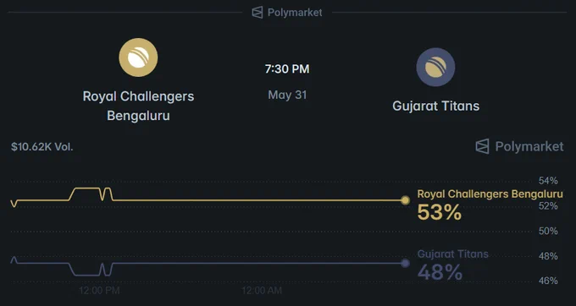Click the 48% Gujarat Titans odds value

(440, 272)
